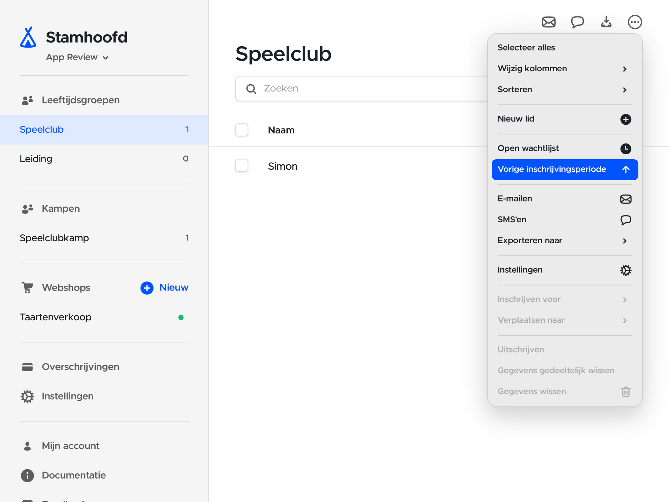Click the clock icon beside Open wachtlijst
This screenshot has width=669, height=502.
626,149
